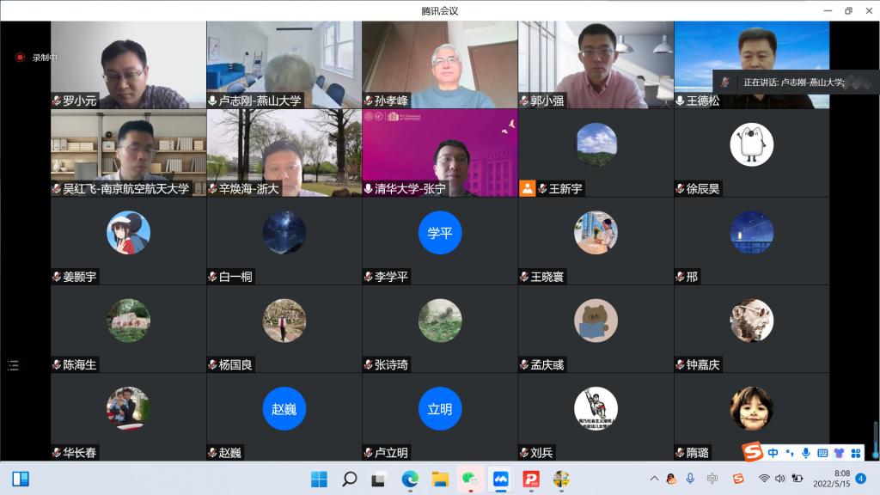Open Sogou toolbox grid menu

pos(854,452)
